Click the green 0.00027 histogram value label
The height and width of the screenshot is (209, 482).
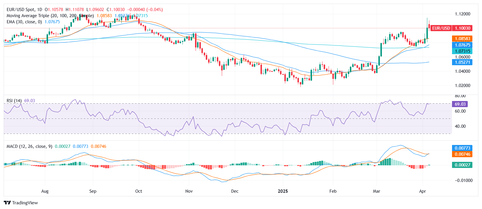point(462,165)
